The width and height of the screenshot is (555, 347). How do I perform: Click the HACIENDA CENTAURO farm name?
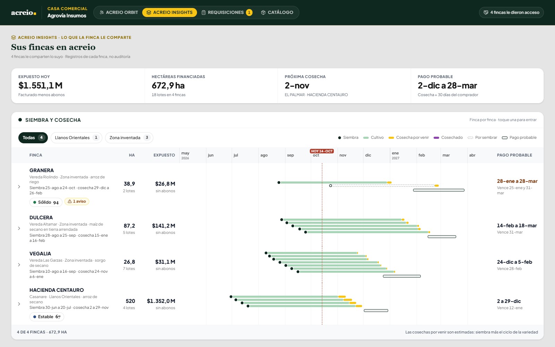57,290
